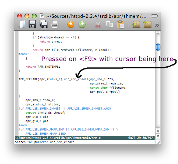Toggle the toolbar with the title bar pill button

[154, 16]
